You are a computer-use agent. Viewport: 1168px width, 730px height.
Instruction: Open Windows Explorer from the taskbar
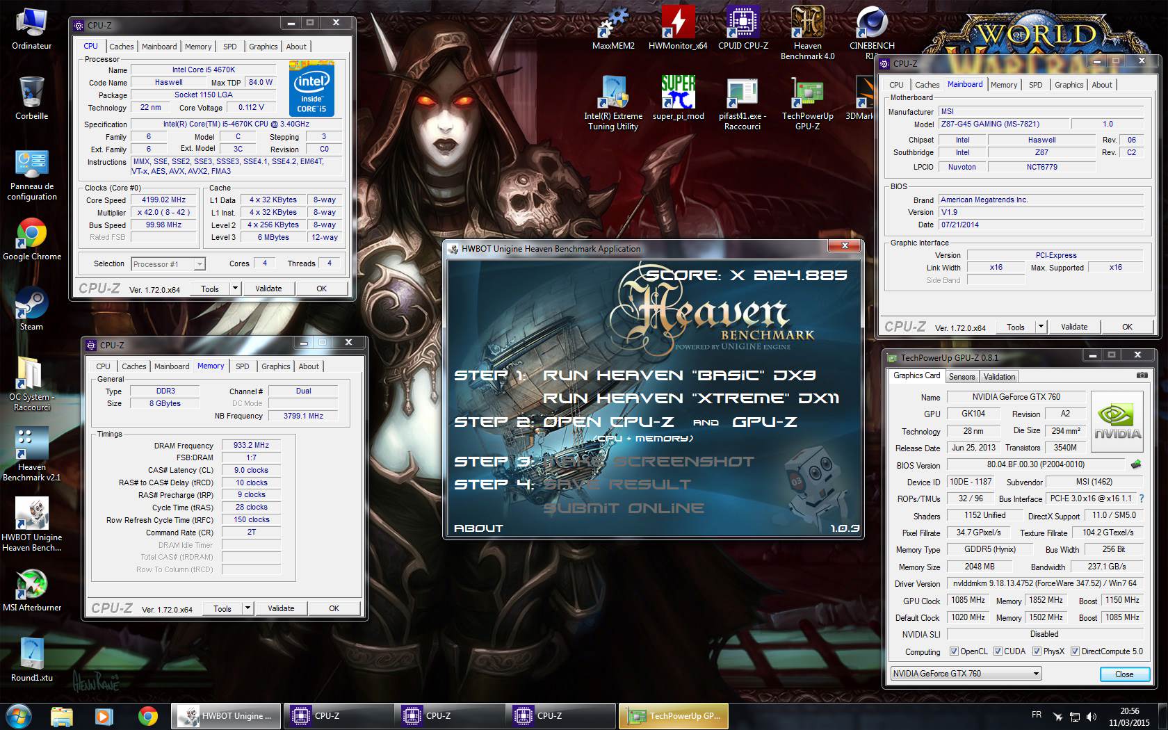(62, 715)
